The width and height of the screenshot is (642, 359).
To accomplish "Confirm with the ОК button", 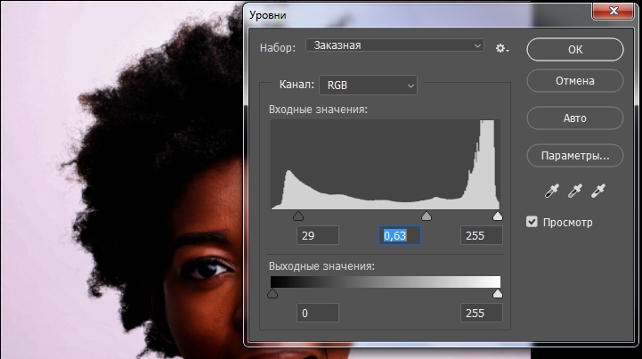I will 575,50.
